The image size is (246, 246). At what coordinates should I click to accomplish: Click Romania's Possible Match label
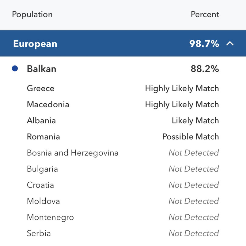pyautogui.click(x=191, y=137)
